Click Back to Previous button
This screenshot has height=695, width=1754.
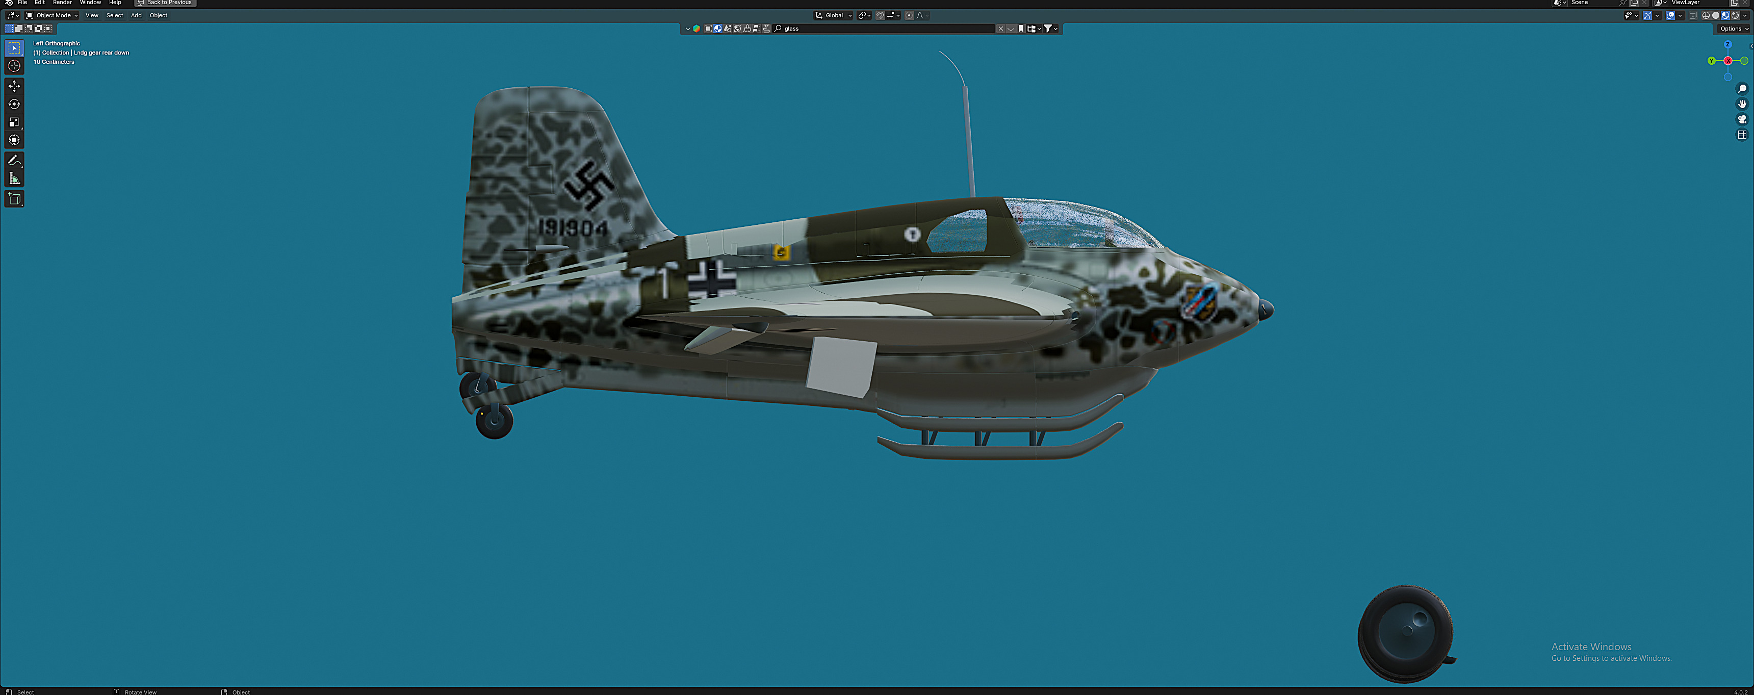pyautogui.click(x=166, y=3)
